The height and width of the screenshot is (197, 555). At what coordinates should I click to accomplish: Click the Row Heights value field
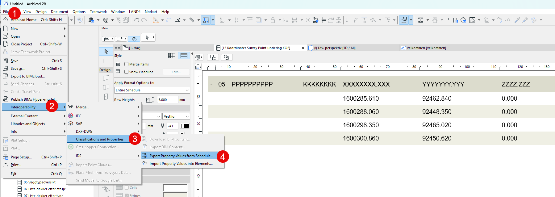coord(168,100)
